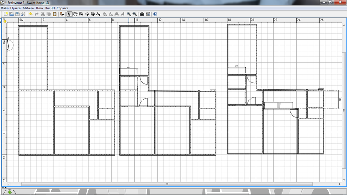This screenshot has width=347, height=195.
Task: Open the Мебель menu
Action: 28,8
